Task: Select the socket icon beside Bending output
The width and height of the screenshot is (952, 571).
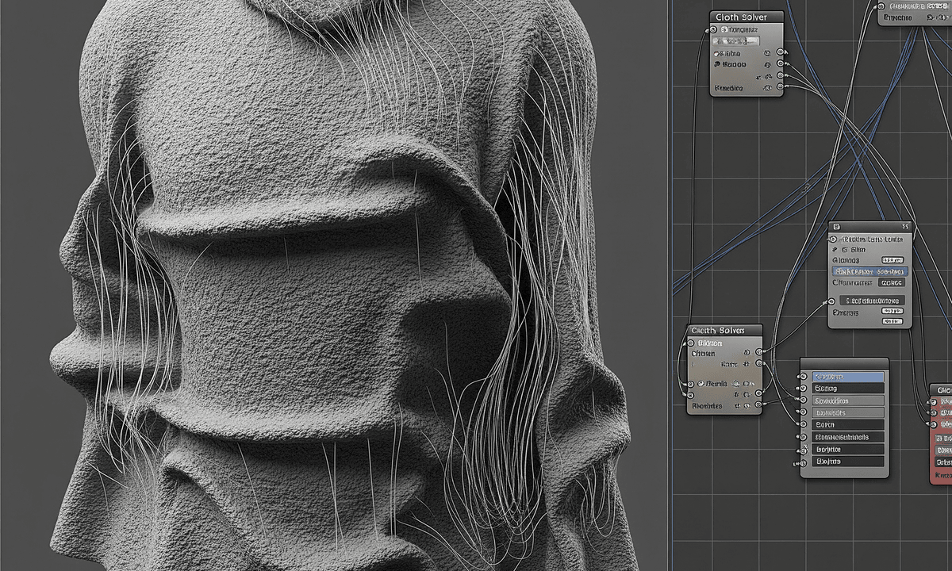Action: pos(780,86)
